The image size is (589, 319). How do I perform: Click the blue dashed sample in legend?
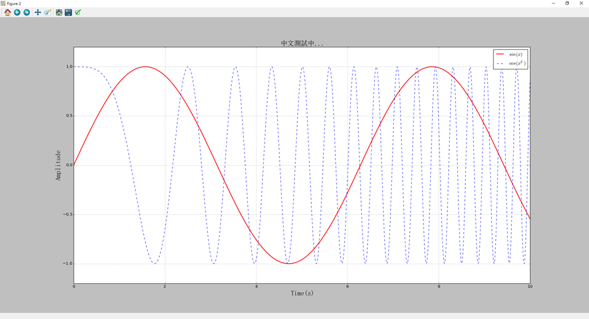[x=500, y=63]
